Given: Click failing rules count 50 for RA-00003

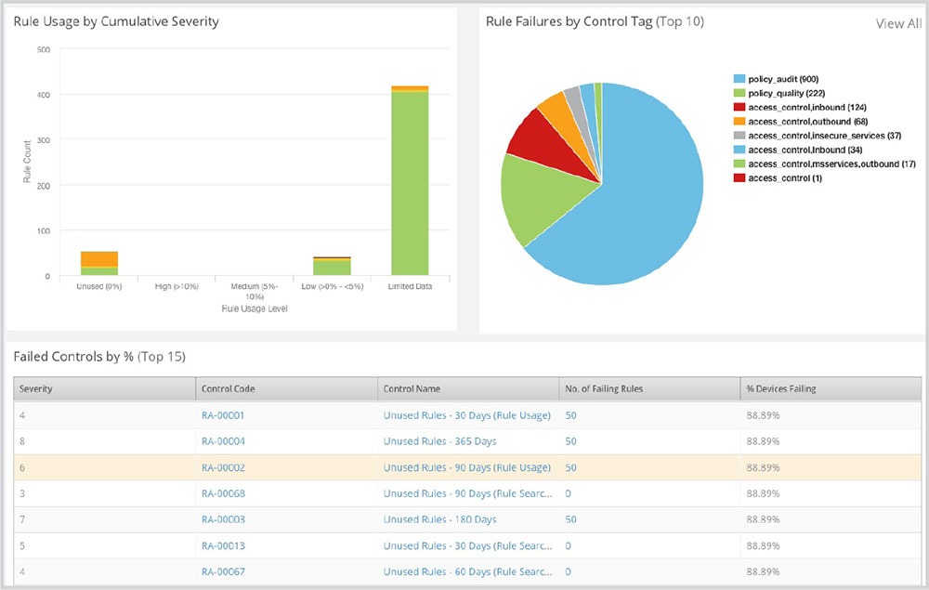Looking at the screenshot, I should [570, 519].
